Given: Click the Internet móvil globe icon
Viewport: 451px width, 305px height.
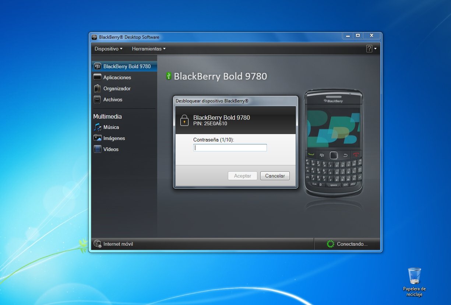Looking at the screenshot, I should coord(98,244).
